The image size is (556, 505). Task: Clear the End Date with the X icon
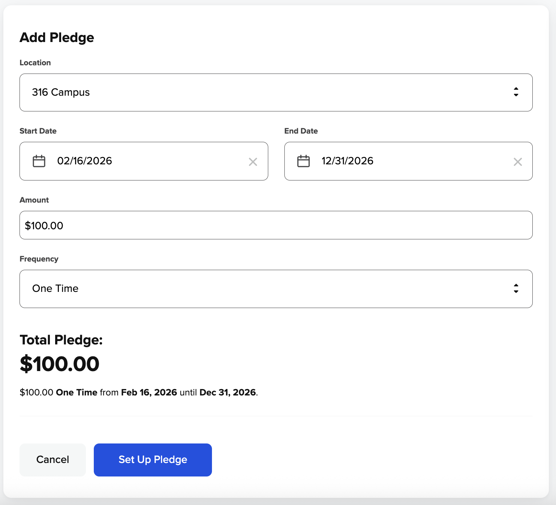click(x=518, y=162)
